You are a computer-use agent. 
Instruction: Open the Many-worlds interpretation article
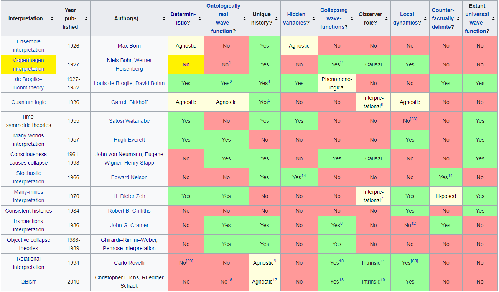pos(28,140)
